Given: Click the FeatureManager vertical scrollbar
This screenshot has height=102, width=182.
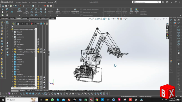Looking at the screenshot, I should 36,58.
